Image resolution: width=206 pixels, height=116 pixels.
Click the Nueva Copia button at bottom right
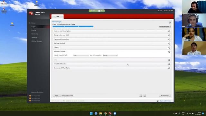coord(165,96)
